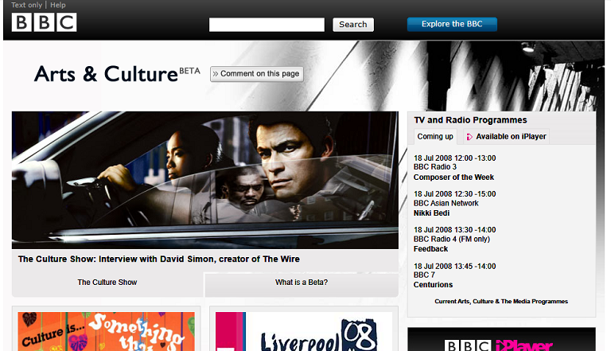Click the Search button
Image resolution: width=611 pixels, height=351 pixels.
click(x=353, y=25)
